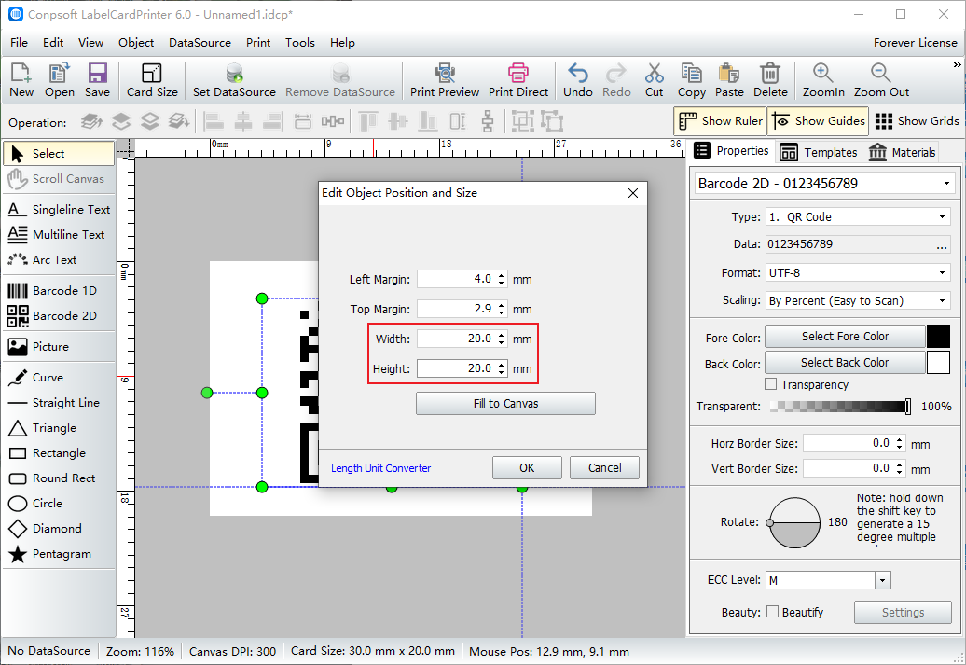Viewport: 966px width, 665px height.
Task: Open the Length Unit Converter link
Action: coord(380,468)
